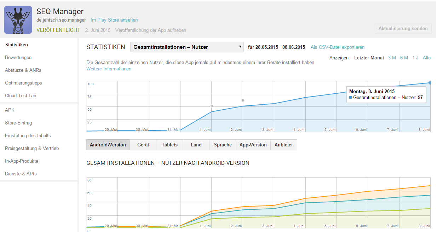The height and width of the screenshot is (232, 437).
Task: Click the de.jentsch.seo.manager package name
Action: (61, 20)
